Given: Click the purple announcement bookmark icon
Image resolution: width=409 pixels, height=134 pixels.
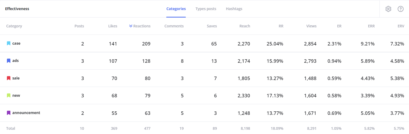Looking at the screenshot, I should pos(9,113).
